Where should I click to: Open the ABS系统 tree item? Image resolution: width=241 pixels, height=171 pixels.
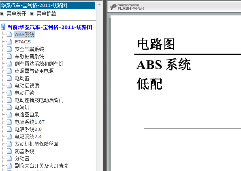tap(25, 34)
